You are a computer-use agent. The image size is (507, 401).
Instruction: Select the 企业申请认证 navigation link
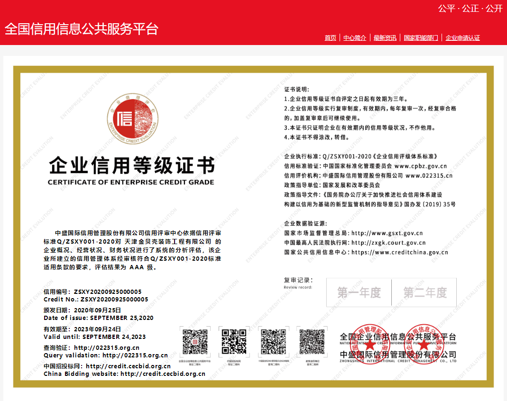pos(462,38)
